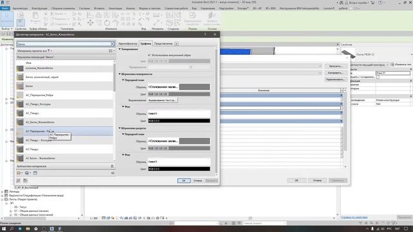Click the material library panel icon
Viewport: 413px width, 232px height.
[35, 173]
